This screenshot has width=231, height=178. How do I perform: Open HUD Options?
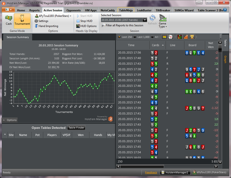click(x=86, y=26)
